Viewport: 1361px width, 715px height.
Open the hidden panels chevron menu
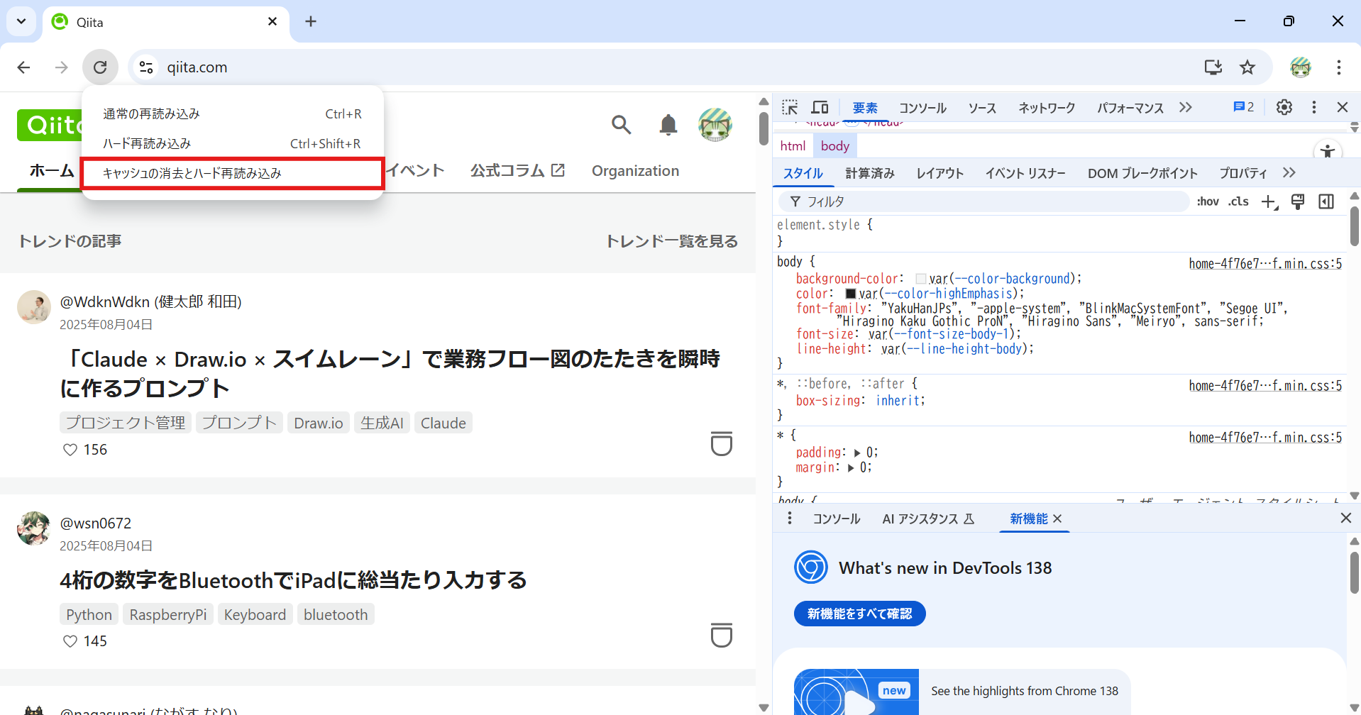point(1185,107)
